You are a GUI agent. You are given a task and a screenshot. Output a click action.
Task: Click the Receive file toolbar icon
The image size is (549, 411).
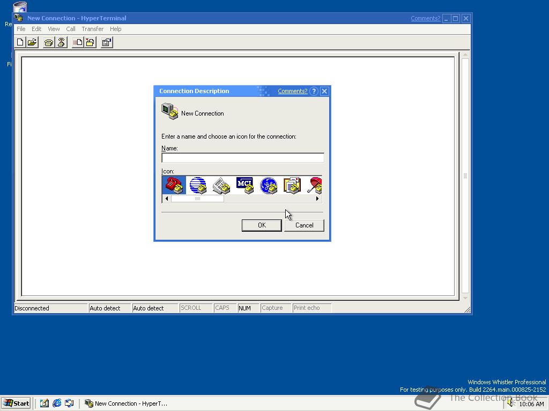[x=90, y=42]
